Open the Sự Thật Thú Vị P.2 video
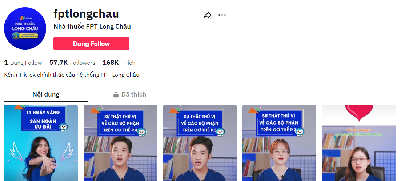 [x=279, y=143]
